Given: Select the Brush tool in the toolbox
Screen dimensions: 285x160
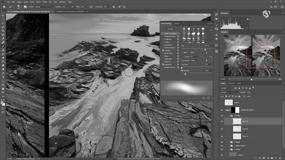Looking at the screenshot, I should point(3,46).
